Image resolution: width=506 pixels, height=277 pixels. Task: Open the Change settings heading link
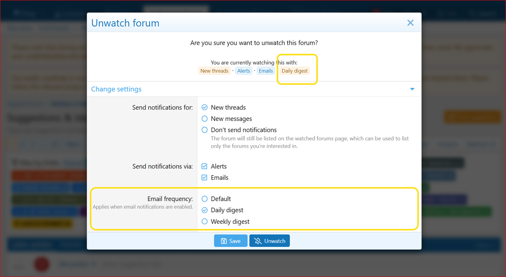point(116,89)
